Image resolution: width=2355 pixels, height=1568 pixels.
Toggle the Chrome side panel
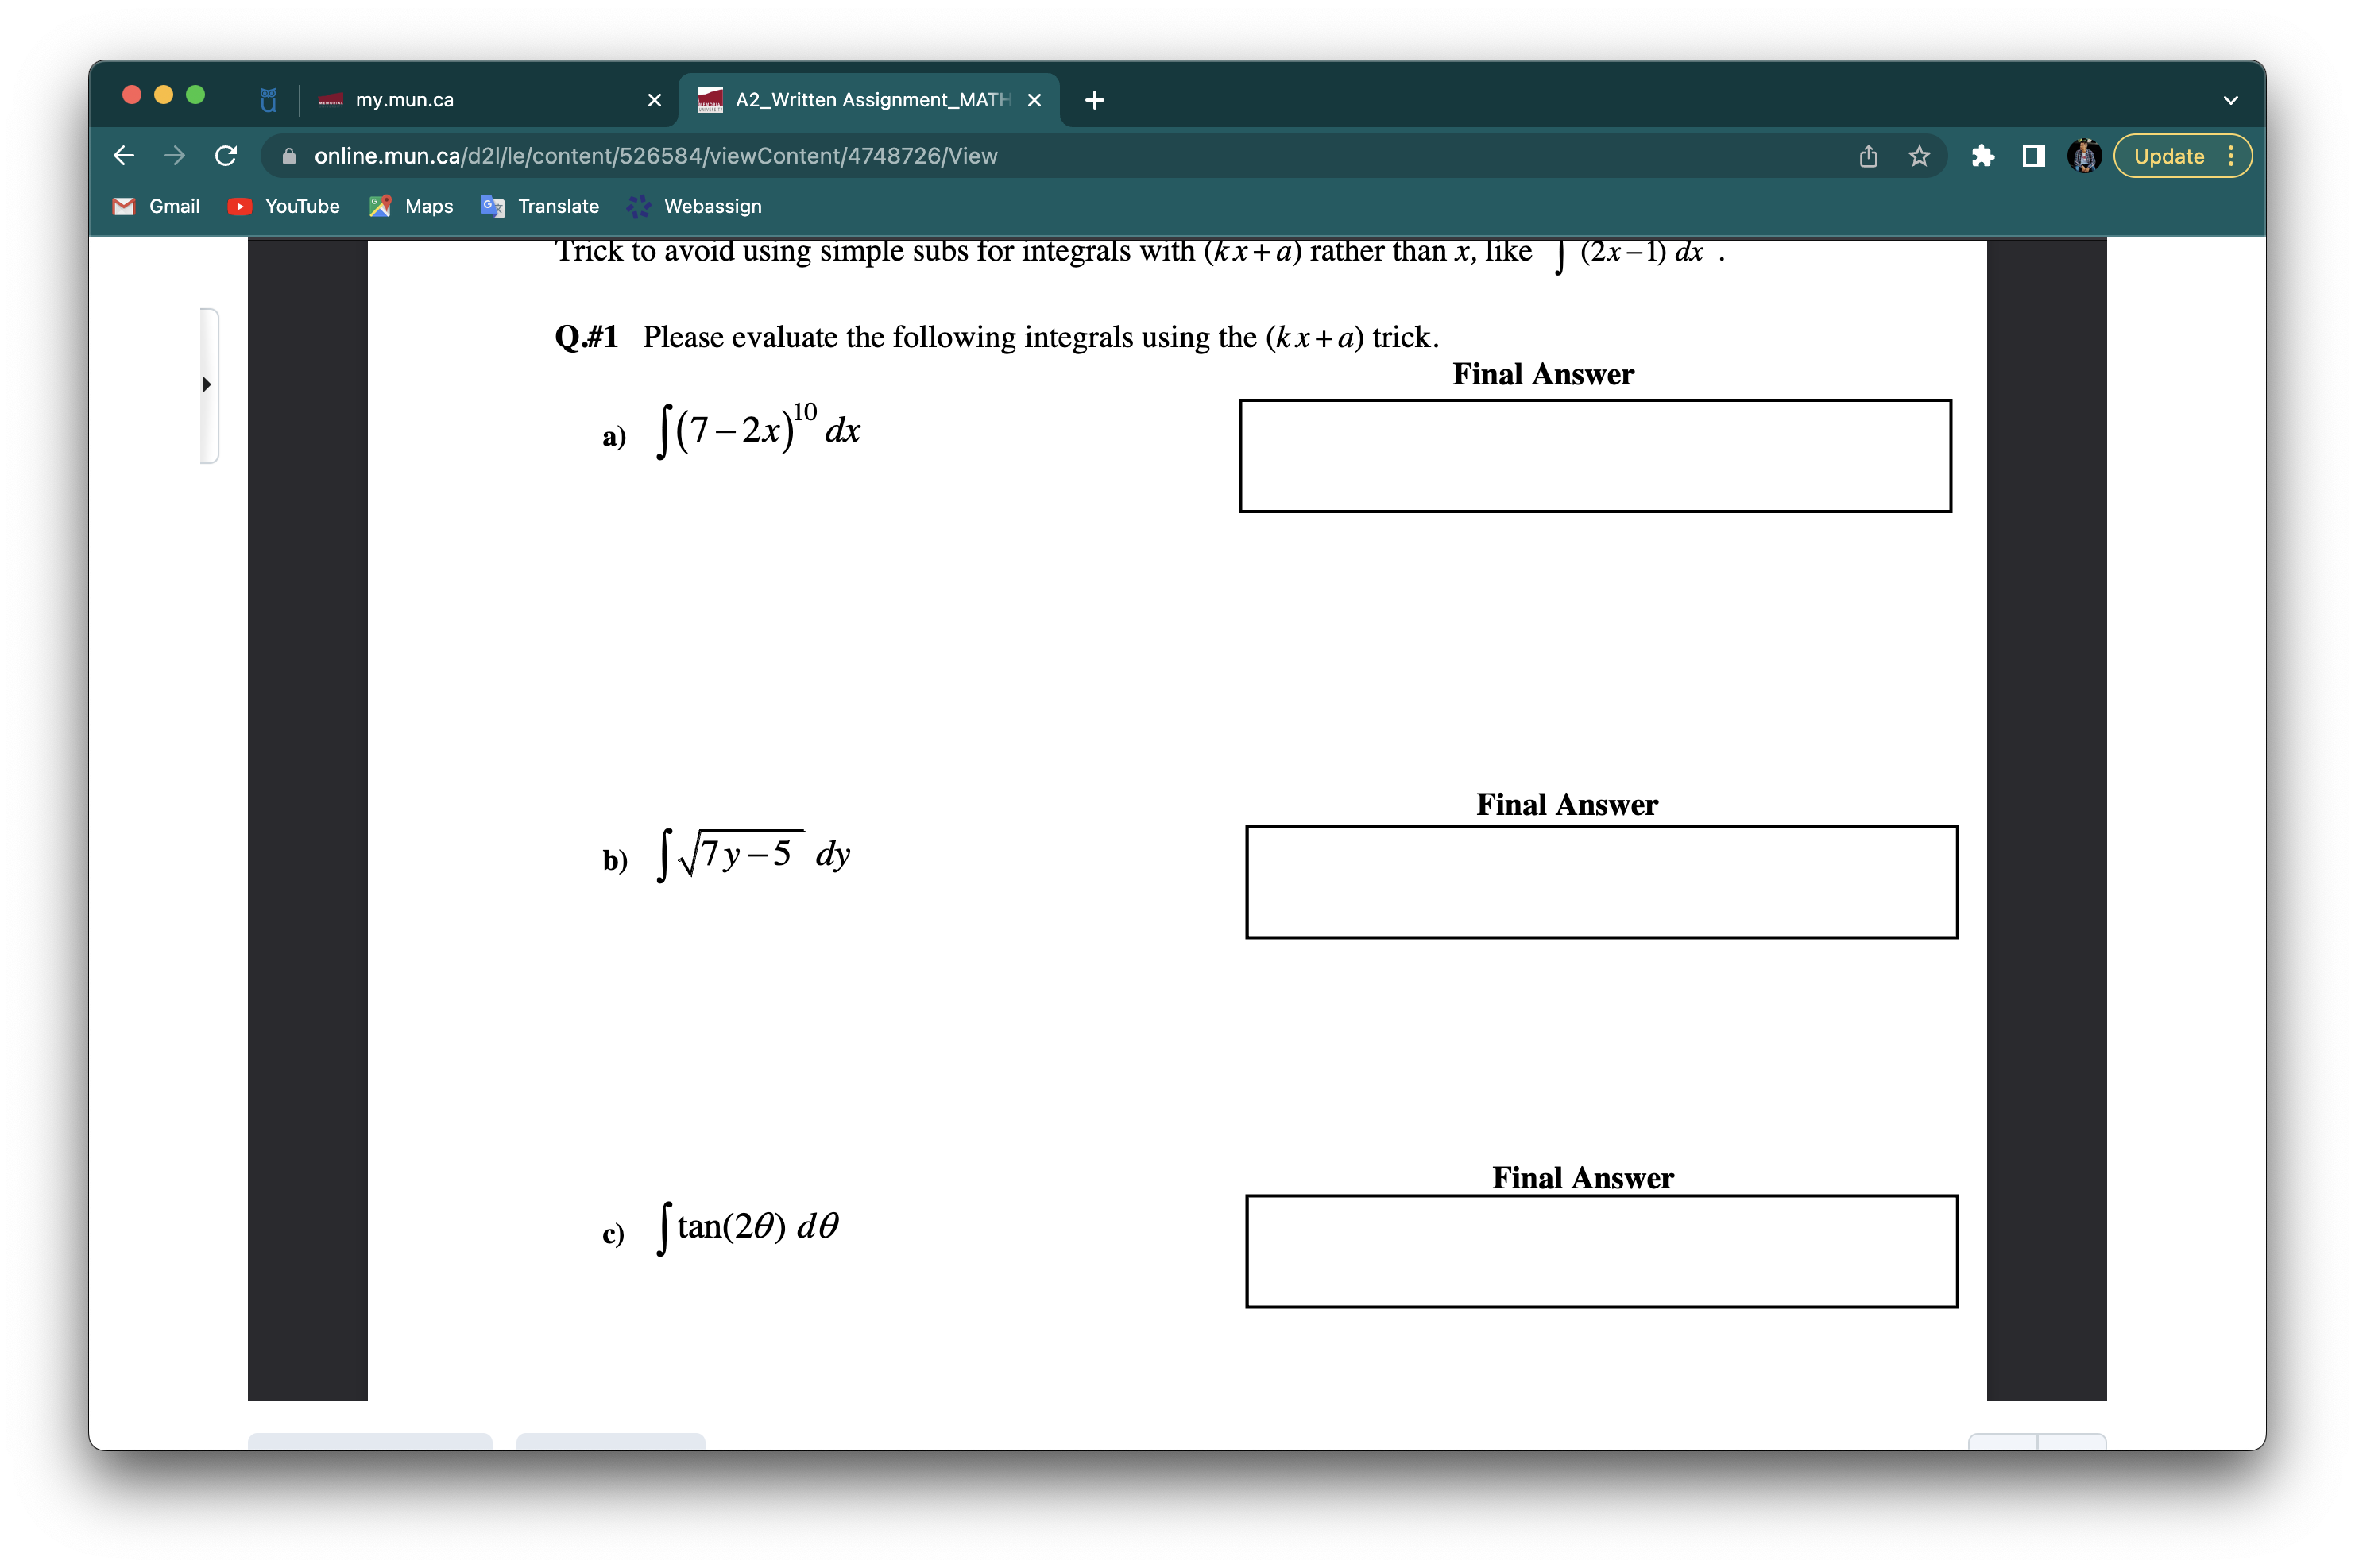pyautogui.click(x=2034, y=156)
